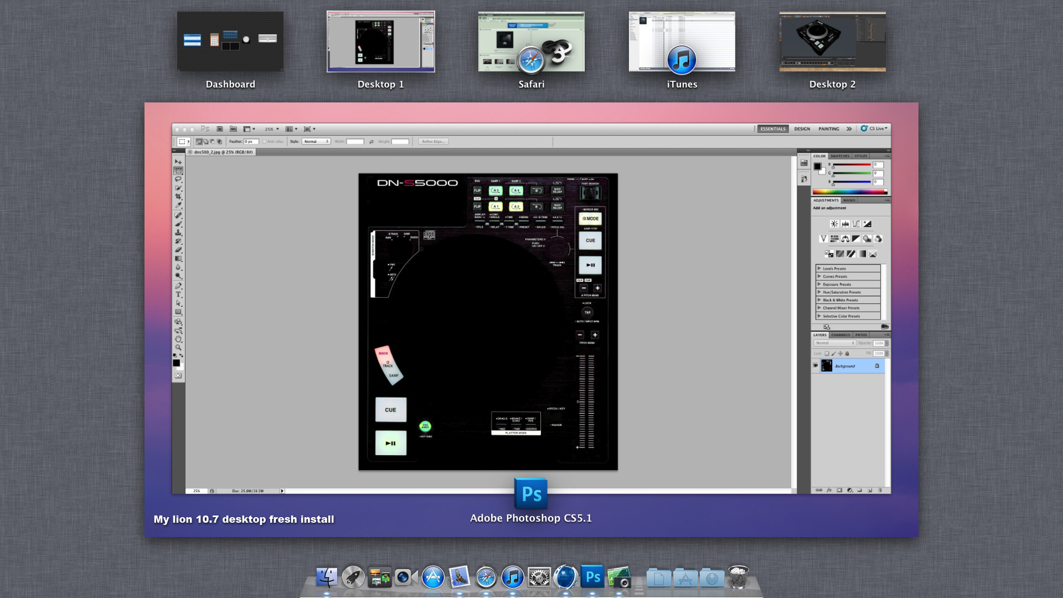Select the Blur tool
The height and width of the screenshot is (598, 1063).
tap(178, 266)
